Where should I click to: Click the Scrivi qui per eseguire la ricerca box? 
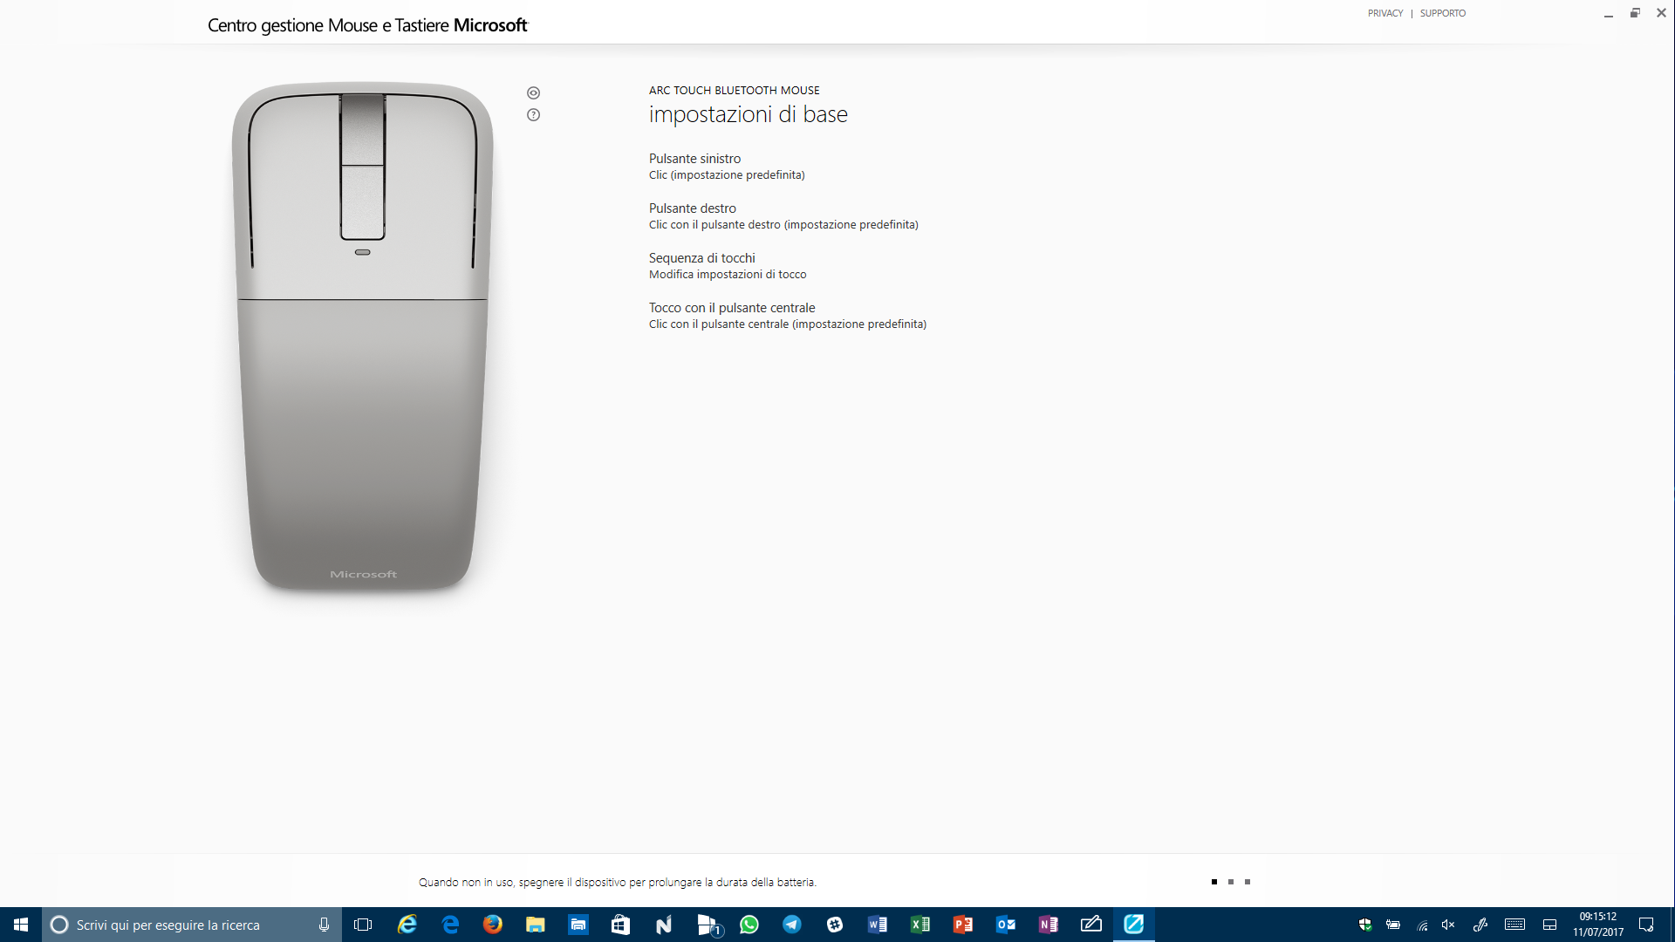[192, 925]
